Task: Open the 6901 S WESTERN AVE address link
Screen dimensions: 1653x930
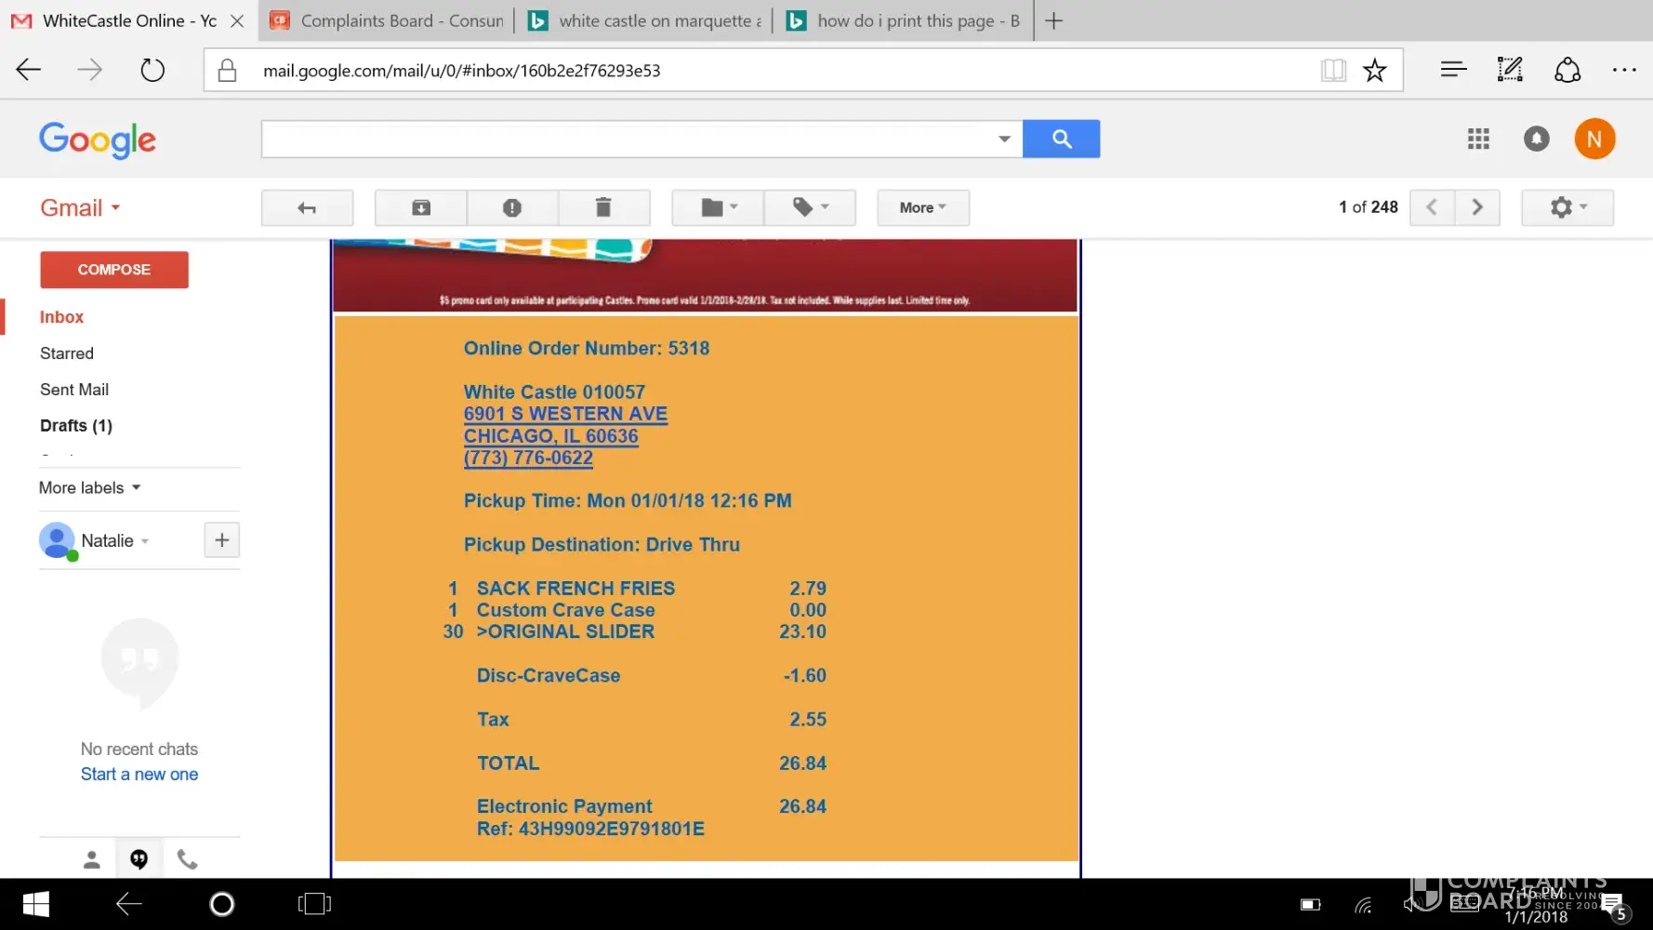Action: coord(565,414)
